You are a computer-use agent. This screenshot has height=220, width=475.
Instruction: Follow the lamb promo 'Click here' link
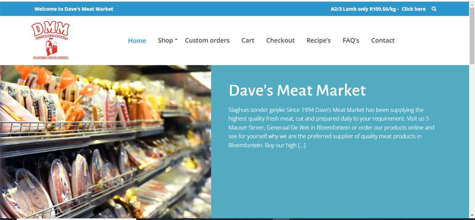[x=413, y=9]
